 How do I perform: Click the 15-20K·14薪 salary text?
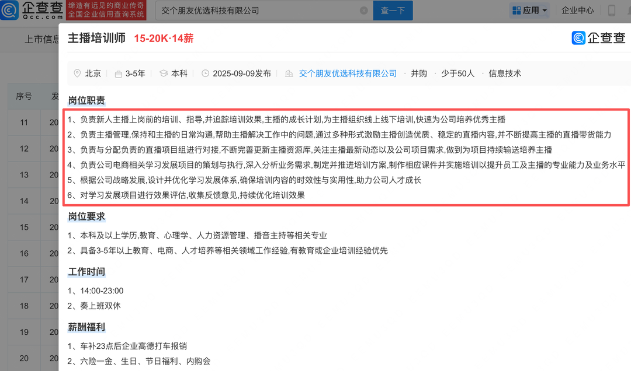[164, 38]
